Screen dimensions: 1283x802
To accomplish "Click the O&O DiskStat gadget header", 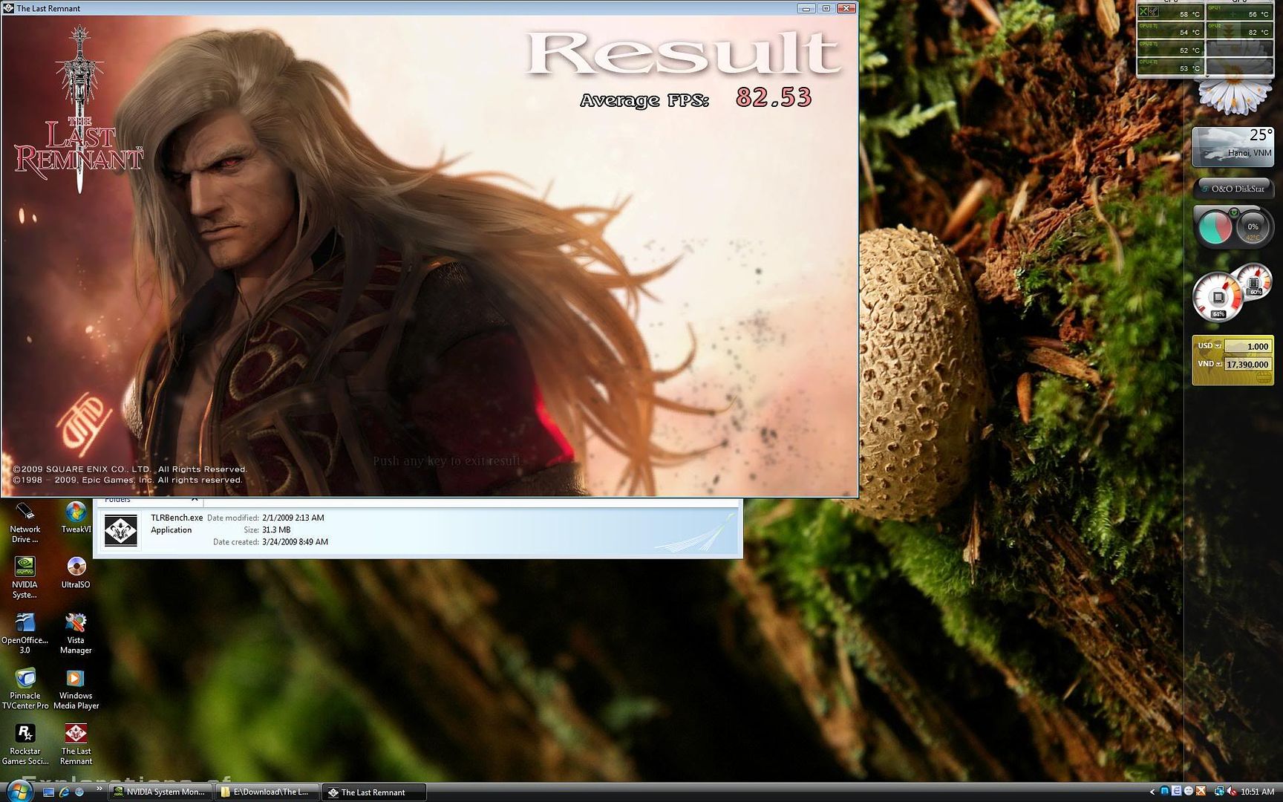I will [1233, 189].
